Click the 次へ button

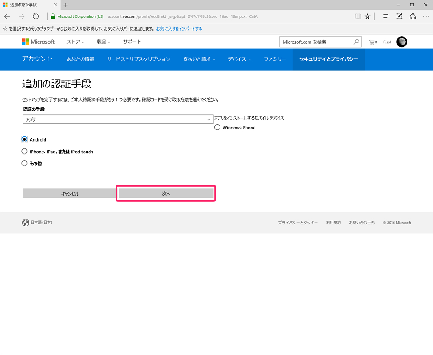166,194
